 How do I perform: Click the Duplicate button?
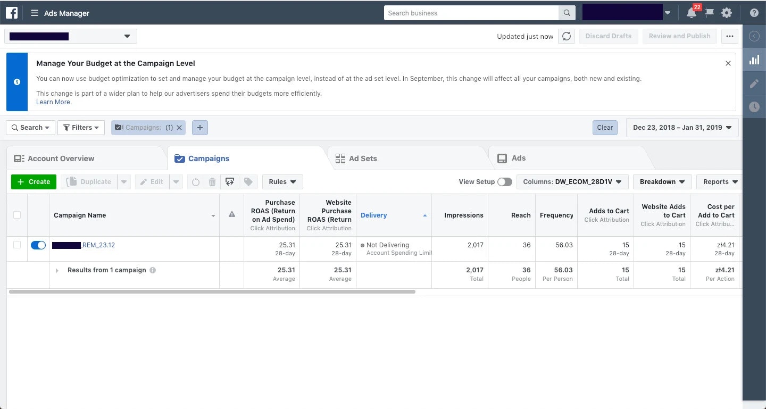[89, 182]
